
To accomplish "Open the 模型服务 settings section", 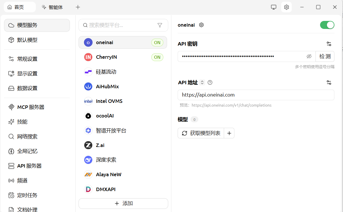I will click(37, 25).
